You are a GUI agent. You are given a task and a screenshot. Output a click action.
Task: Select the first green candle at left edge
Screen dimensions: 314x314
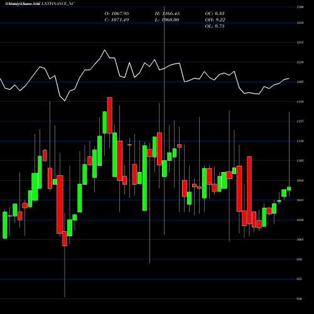tap(4, 225)
